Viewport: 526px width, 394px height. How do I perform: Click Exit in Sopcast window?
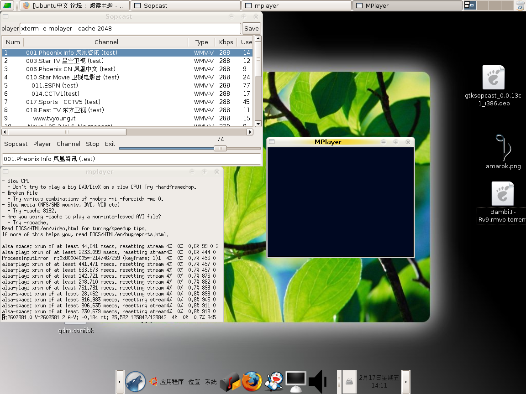tap(110, 144)
